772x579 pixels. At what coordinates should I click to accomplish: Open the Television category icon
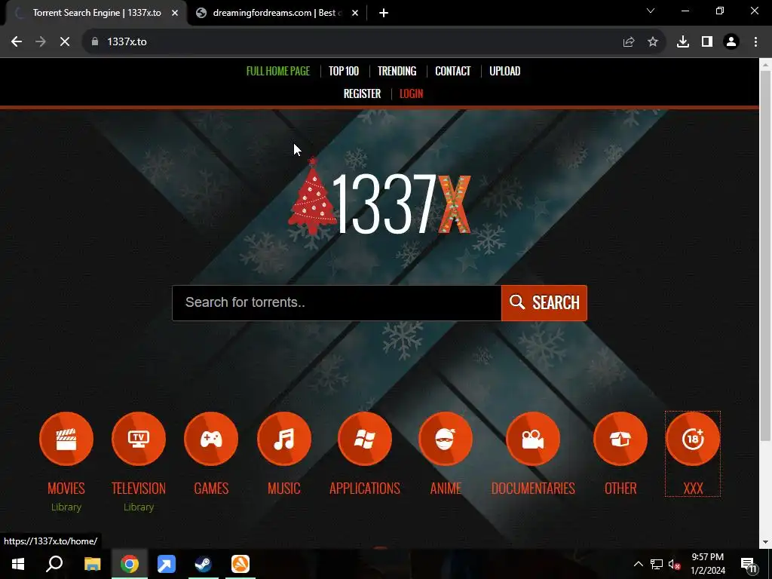[139, 439]
